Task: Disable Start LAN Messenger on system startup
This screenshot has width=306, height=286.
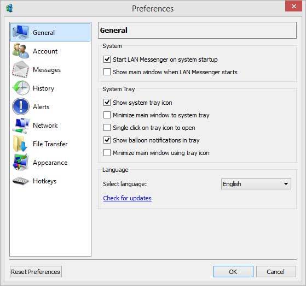Action: click(x=107, y=59)
